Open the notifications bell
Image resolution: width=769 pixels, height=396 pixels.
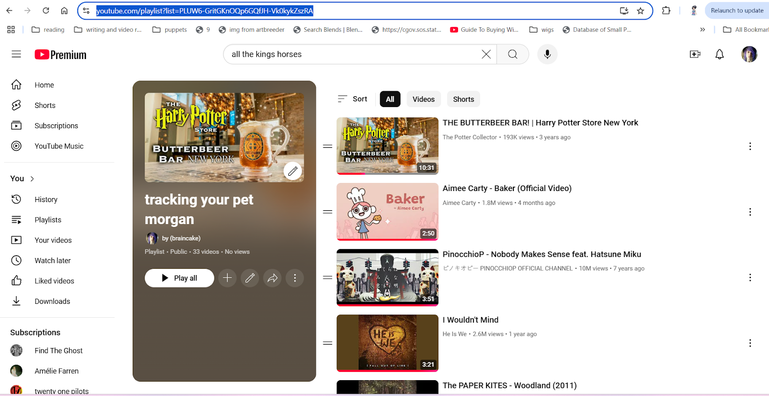coord(719,54)
